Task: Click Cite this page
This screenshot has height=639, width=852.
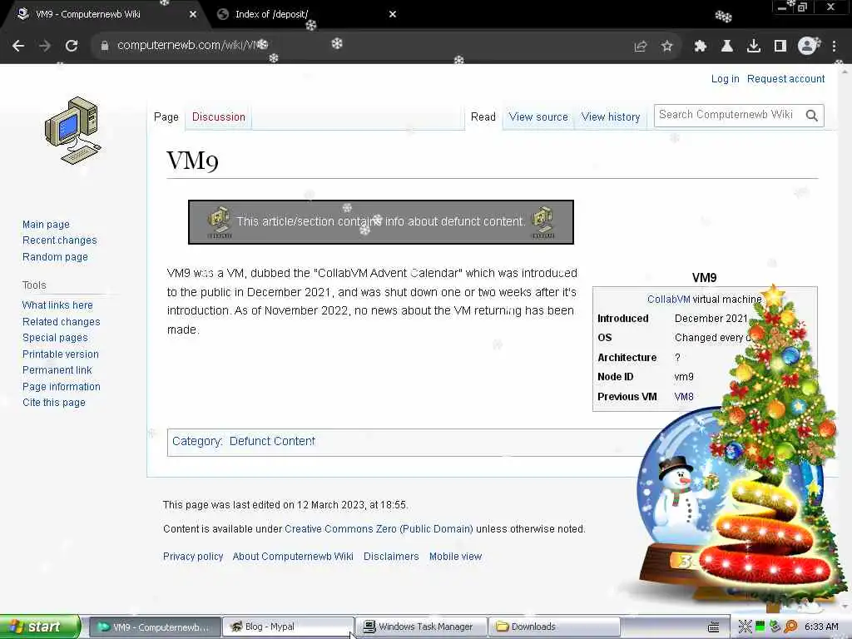Action: (x=54, y=403)
